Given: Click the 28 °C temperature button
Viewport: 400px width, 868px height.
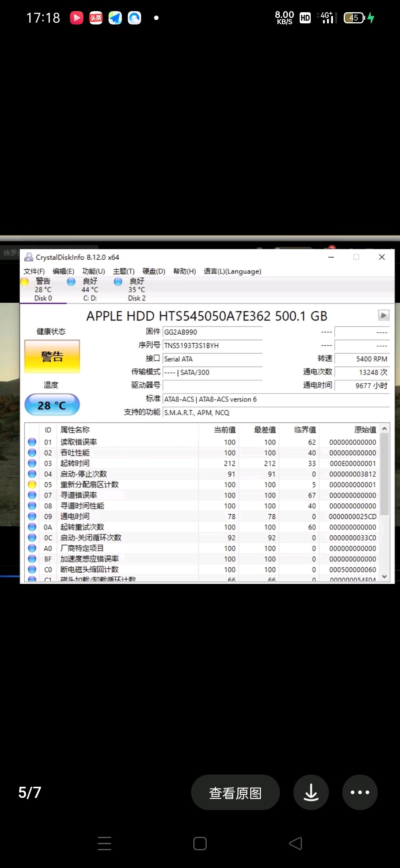Looking at the screenshot, I should point(52,405).
